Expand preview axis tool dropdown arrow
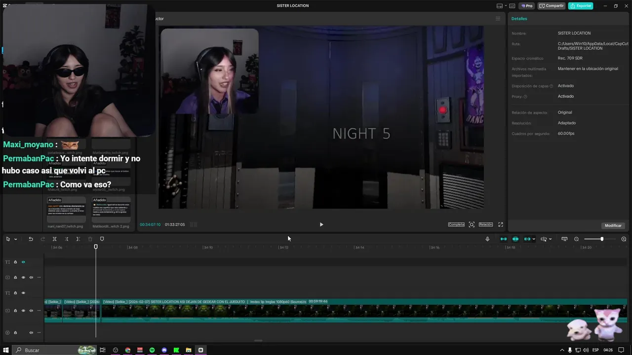 [550, 239]
